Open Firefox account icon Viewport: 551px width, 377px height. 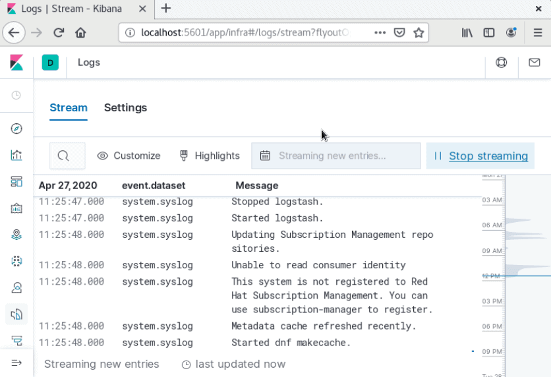tap(511, 33)
